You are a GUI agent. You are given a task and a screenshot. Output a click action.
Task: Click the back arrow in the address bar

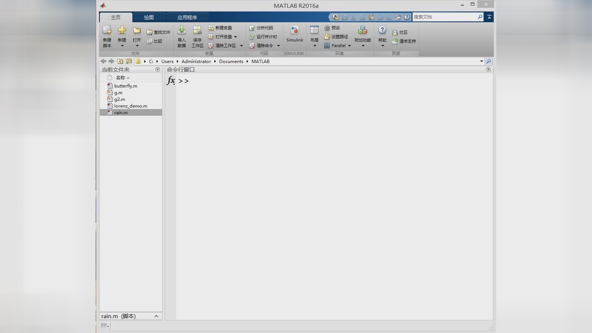point(103,61)
